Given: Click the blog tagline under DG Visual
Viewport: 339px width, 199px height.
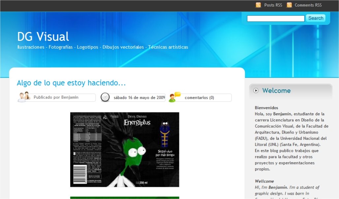Looking at the screenshot, I should (103, 47).
